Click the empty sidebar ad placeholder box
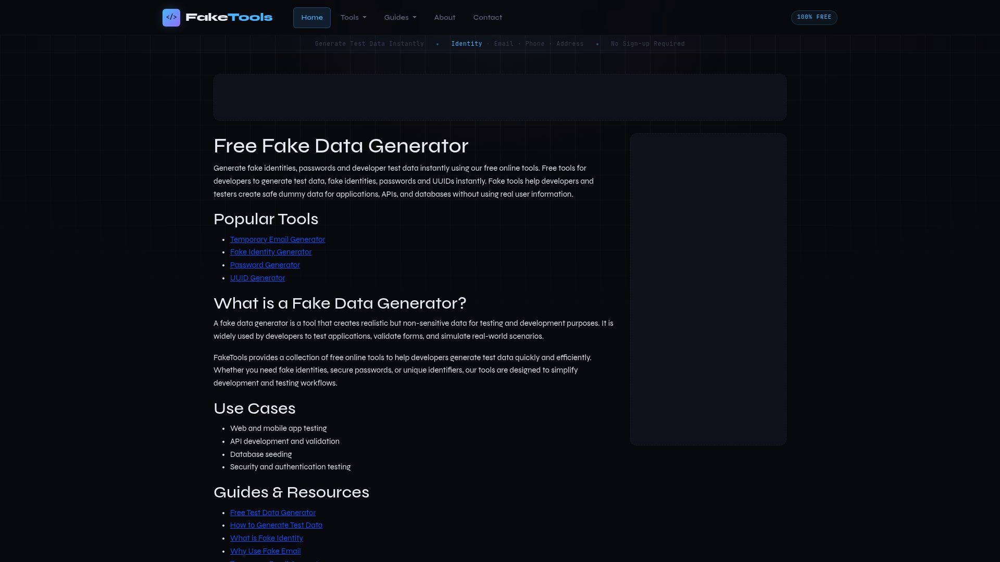This screenshot has height=562, width=1000. pos(708,289)
